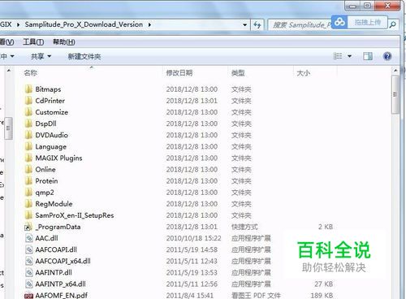
Task: Select the file name DVDAudio
Action: (52, 135)
